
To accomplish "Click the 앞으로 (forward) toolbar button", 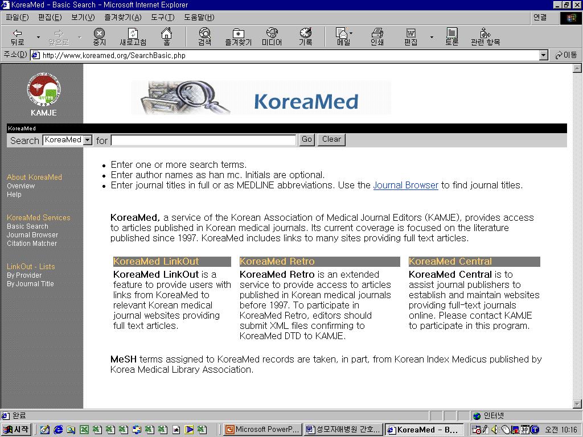I will point(59,37).
